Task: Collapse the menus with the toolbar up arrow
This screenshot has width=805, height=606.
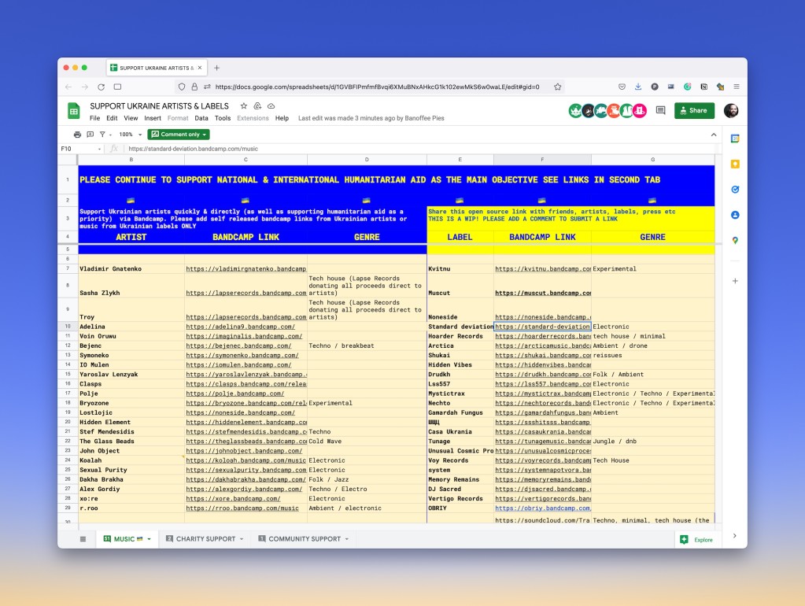Action: click(714, 135)
